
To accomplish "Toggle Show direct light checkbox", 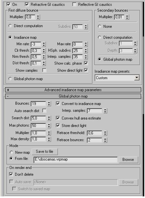I will [86, 70].
